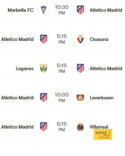Select the Villarreal team name
The image size is (125, 156).
click(99, 127)
